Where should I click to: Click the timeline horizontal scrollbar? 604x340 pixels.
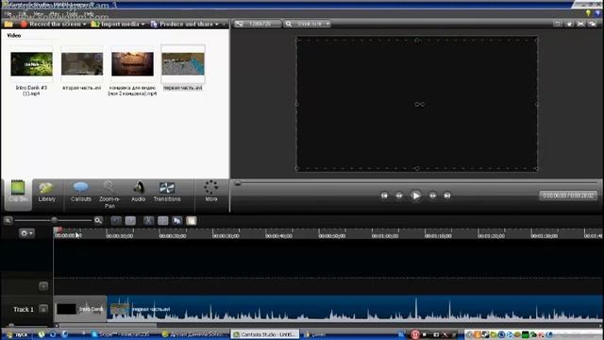(x=108, y=326)
